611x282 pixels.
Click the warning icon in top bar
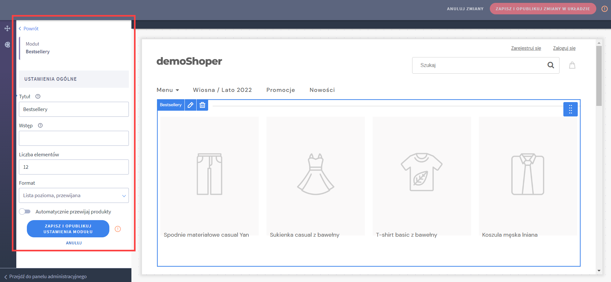tap(604, 9)
